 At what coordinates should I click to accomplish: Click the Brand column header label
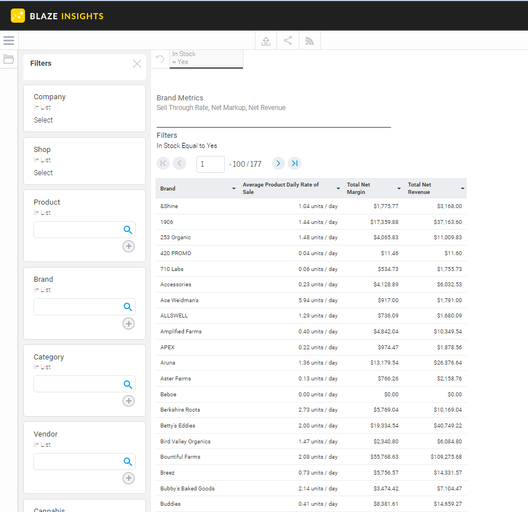[167, 189]
